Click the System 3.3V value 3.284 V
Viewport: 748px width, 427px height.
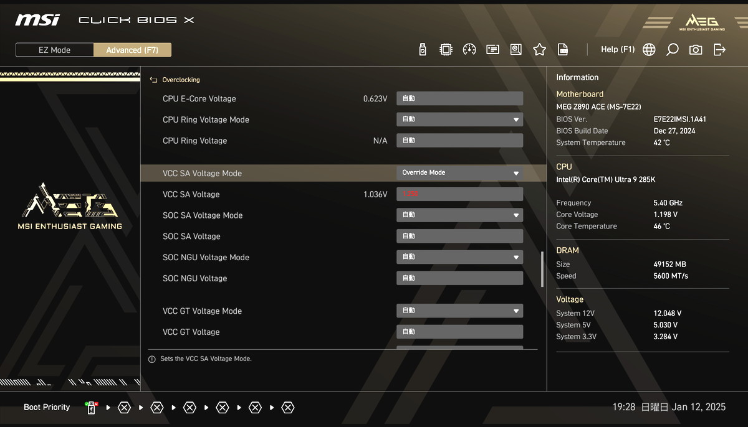[x=665, y=337]
